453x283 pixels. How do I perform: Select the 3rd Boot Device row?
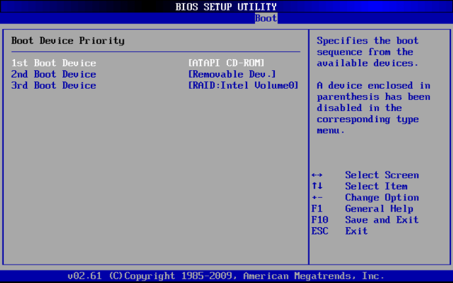[155, 85]
